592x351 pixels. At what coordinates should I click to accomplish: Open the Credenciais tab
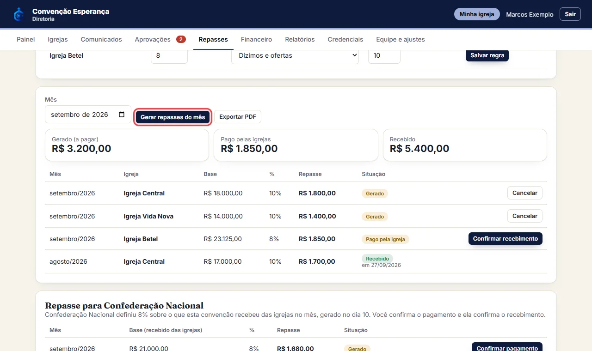coord(345,40)
